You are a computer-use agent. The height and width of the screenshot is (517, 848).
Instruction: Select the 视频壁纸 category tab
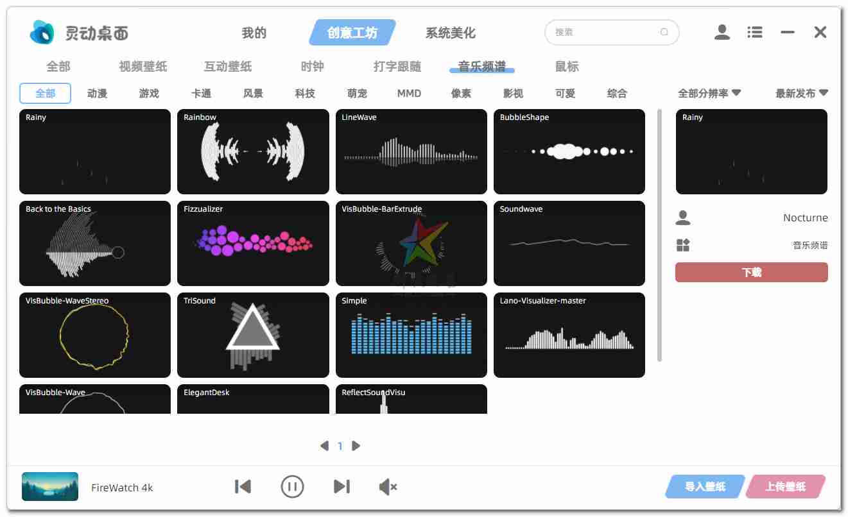(143, 66)
